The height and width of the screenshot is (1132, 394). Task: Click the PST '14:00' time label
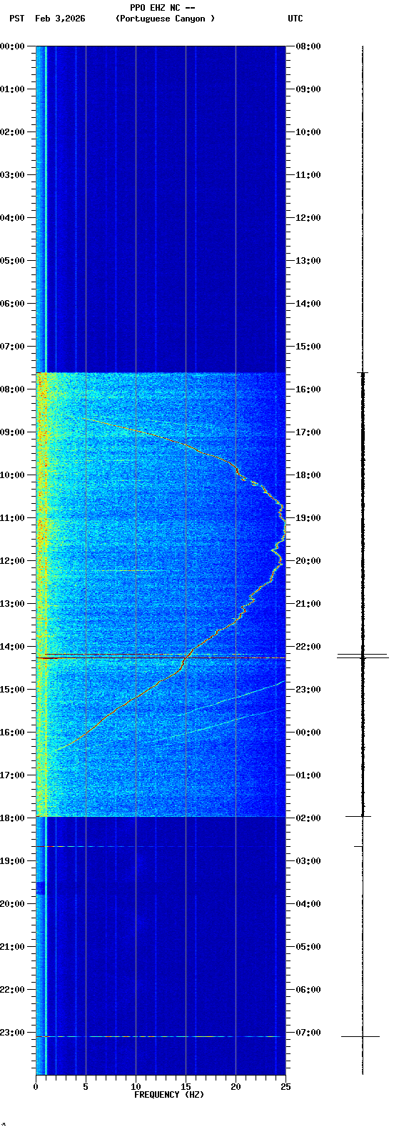click(12, 647)
